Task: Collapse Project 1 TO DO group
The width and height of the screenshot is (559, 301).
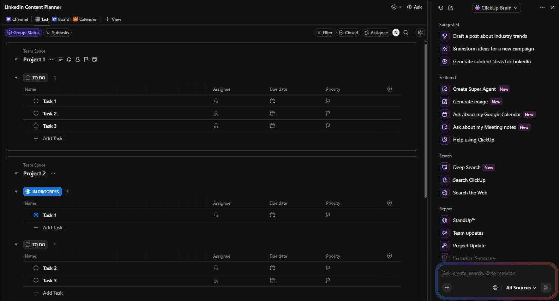Action: tap(16, 78)
